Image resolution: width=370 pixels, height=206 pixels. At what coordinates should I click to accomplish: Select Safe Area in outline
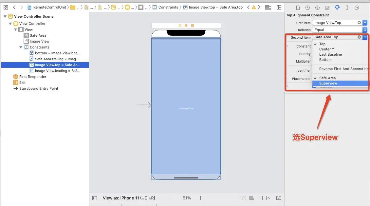click(38, 35)
